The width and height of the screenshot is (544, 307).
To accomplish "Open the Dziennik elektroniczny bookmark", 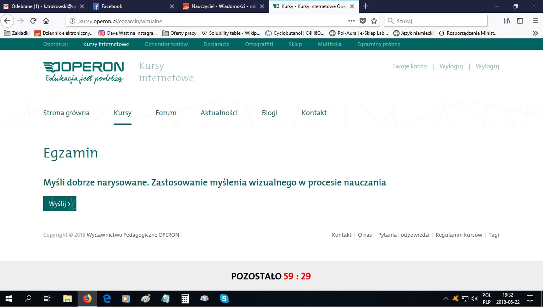I will tap(64, 33).
